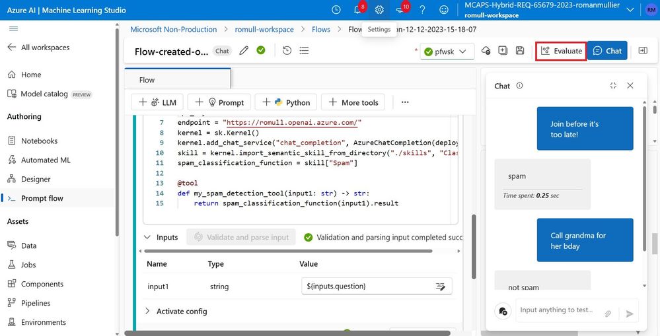Click the chat conversation scrollbar

pyautogui.click(x=644, y=179)
